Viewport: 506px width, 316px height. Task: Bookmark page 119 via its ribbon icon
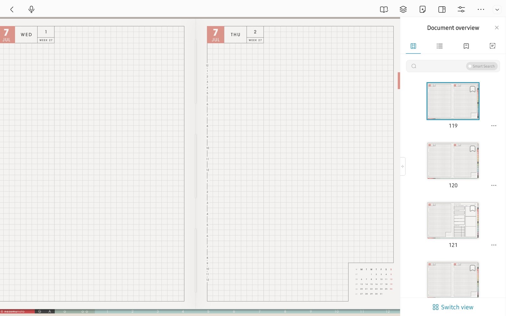pos(472,89)
